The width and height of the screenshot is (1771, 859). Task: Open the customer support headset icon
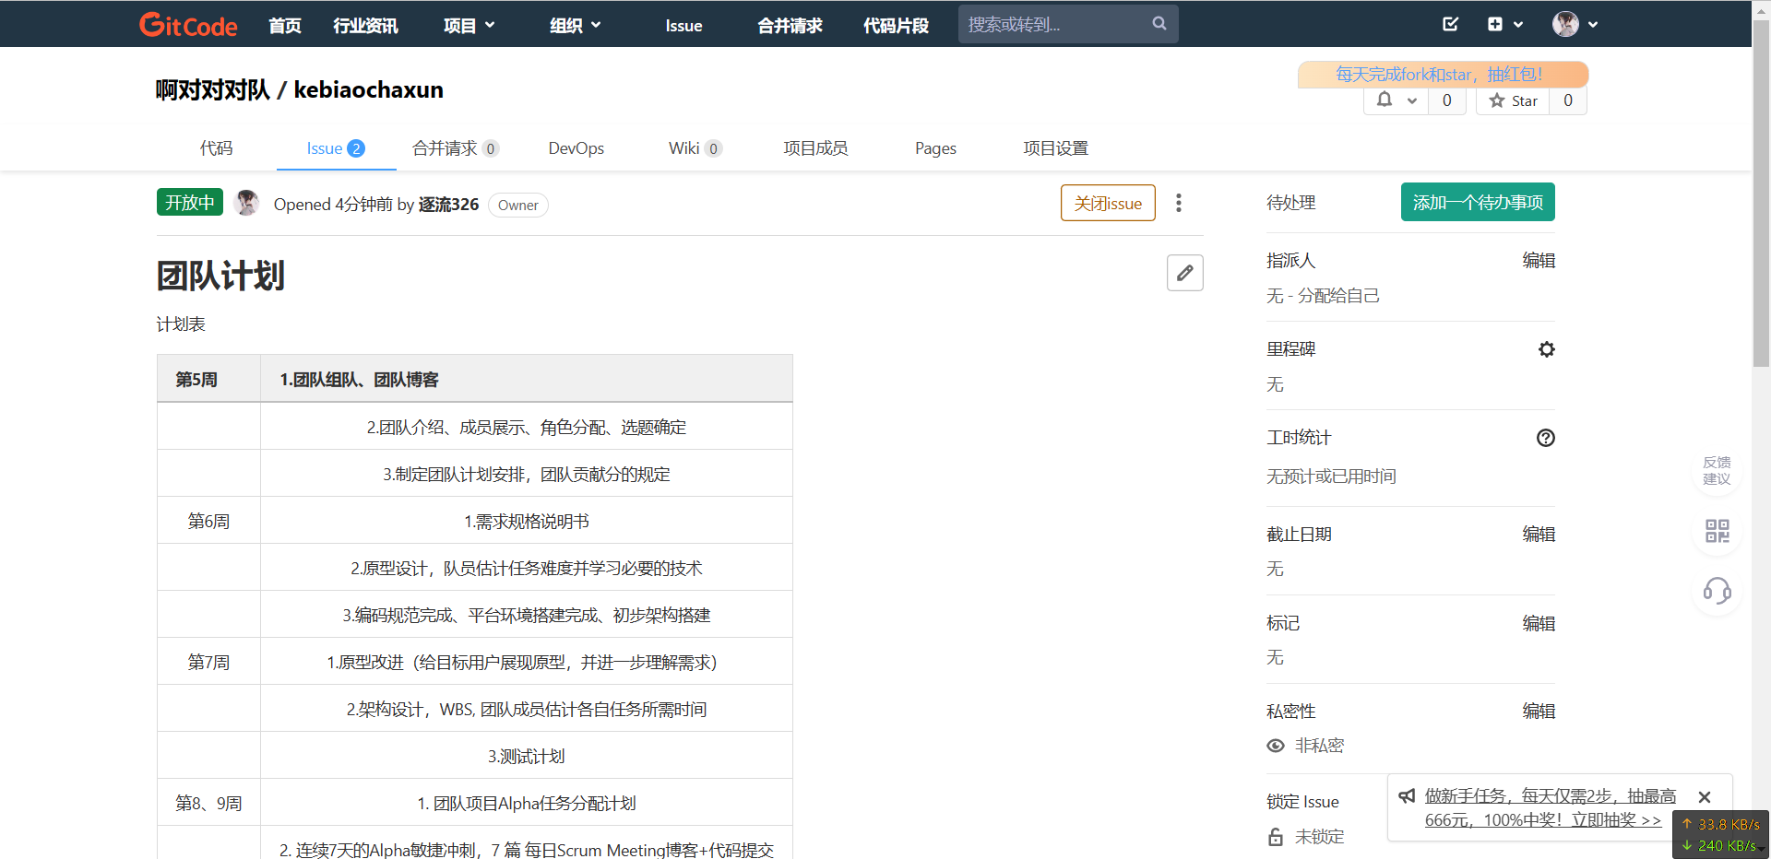tap(1717, 591)
